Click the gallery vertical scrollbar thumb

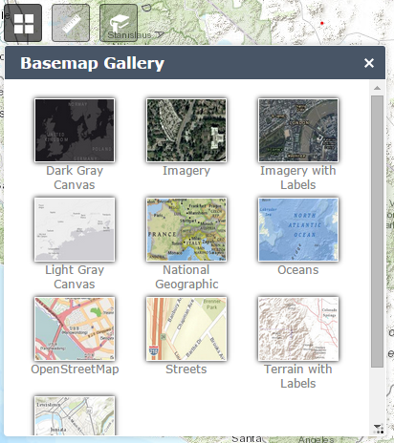[377, 231]
